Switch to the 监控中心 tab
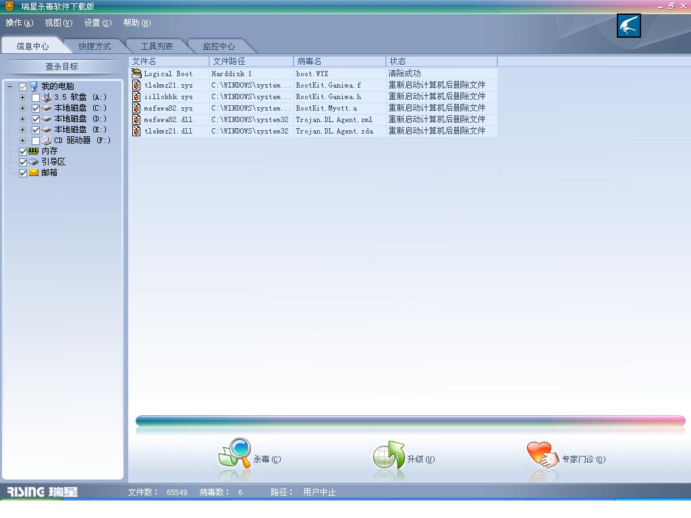The width and height of the screenshot is (691, 518). [x=219, y=47]
